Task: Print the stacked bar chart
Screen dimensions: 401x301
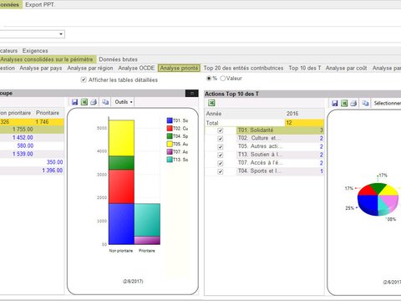Action: [94, 102]
